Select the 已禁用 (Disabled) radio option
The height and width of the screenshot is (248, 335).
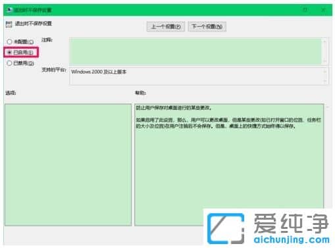pyautogui.click(x=20, y=63)
